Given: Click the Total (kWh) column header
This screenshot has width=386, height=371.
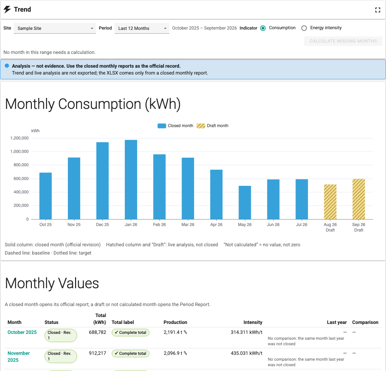Looking at the screenshot, I should tap(100, 319).
